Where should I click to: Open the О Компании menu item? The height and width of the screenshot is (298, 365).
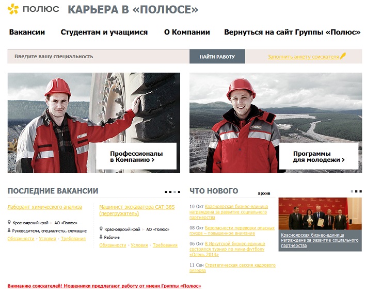click(x=187, y=32)
